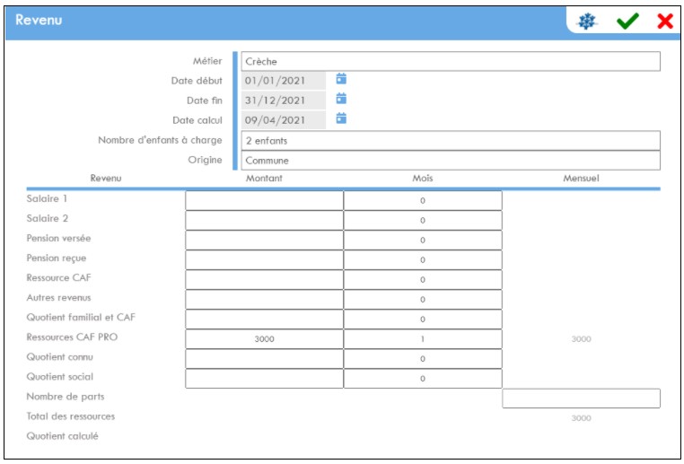The height and width of the screenshot is (464, 684).
Task: Click the Date calcul field 09/04/2021
Action: [x=284, y=120]
